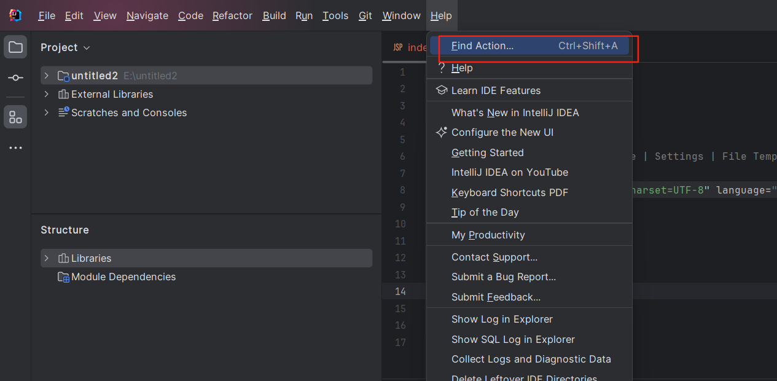Screen dimensions: 777x381
Task: Open the Edit menu
Action: pyautogui.click(x=74, y=15)
